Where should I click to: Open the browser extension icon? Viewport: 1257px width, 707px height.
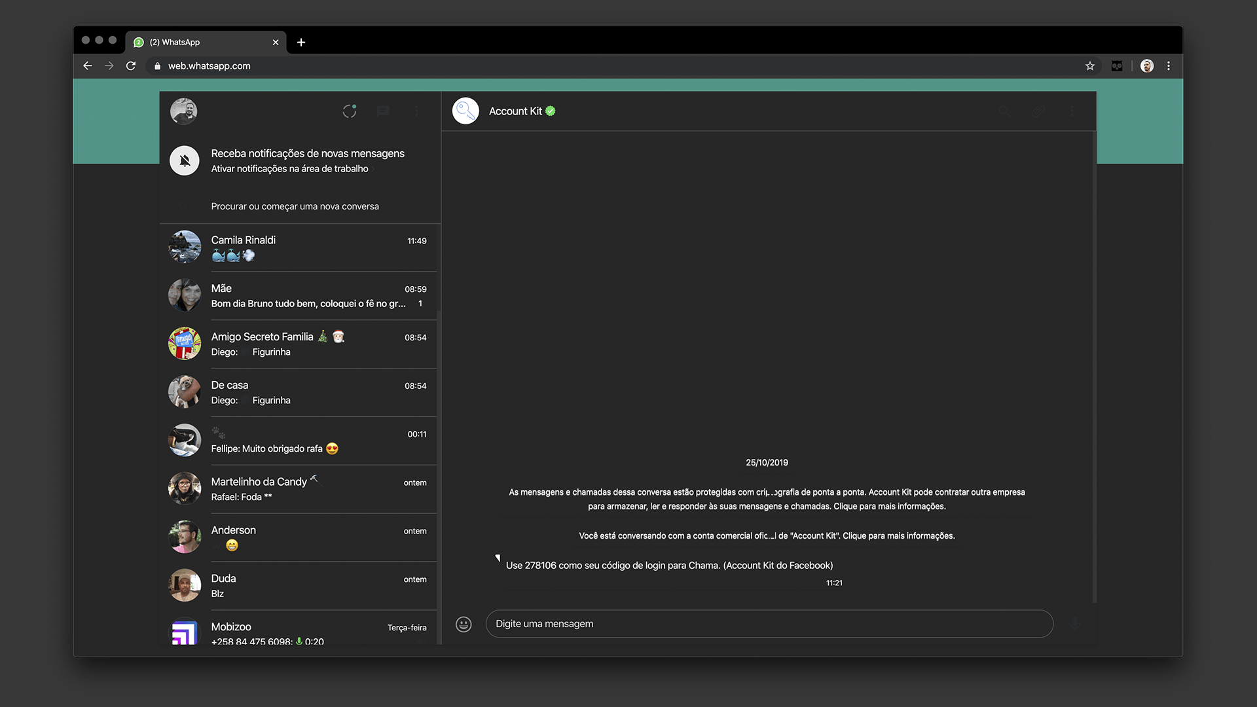(x=1117, y=66)
